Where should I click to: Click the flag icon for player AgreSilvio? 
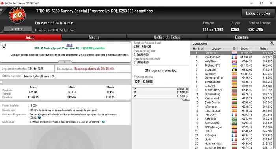(234, 119)
